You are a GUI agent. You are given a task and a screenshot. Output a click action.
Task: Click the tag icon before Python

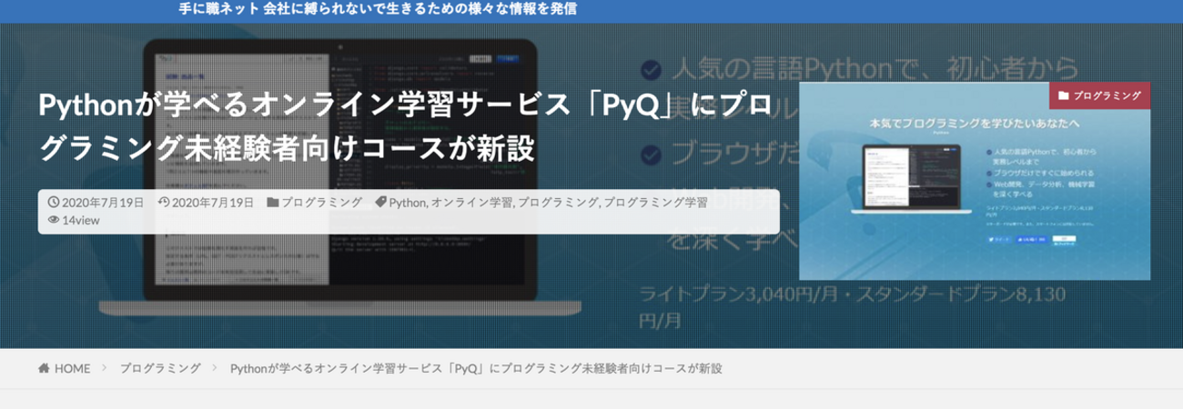(x=380, y=202)
